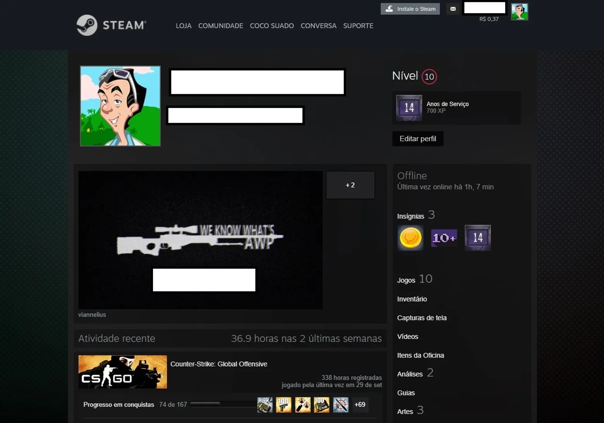This screenshot has width=604, height=423.
Task: Click the 74 de 167 achievement count
Action: coord(173,405)
